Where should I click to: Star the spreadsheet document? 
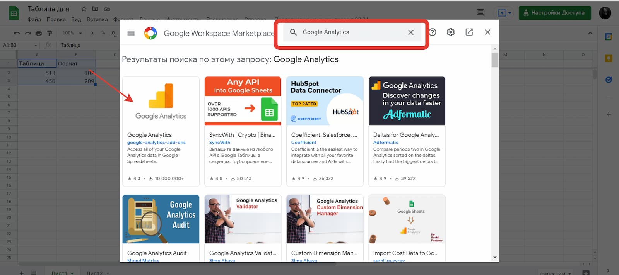click(x=84, y=9)
